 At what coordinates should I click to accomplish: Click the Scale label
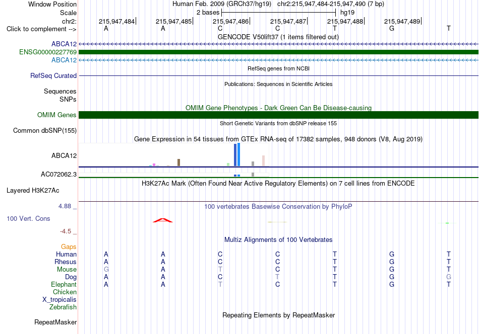point(68,13)
